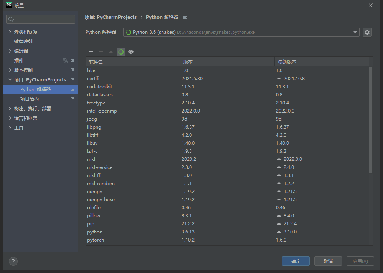Expand the 版本控制 section
The width and height of the screenshot is (383, 273).
click(10, 70)
